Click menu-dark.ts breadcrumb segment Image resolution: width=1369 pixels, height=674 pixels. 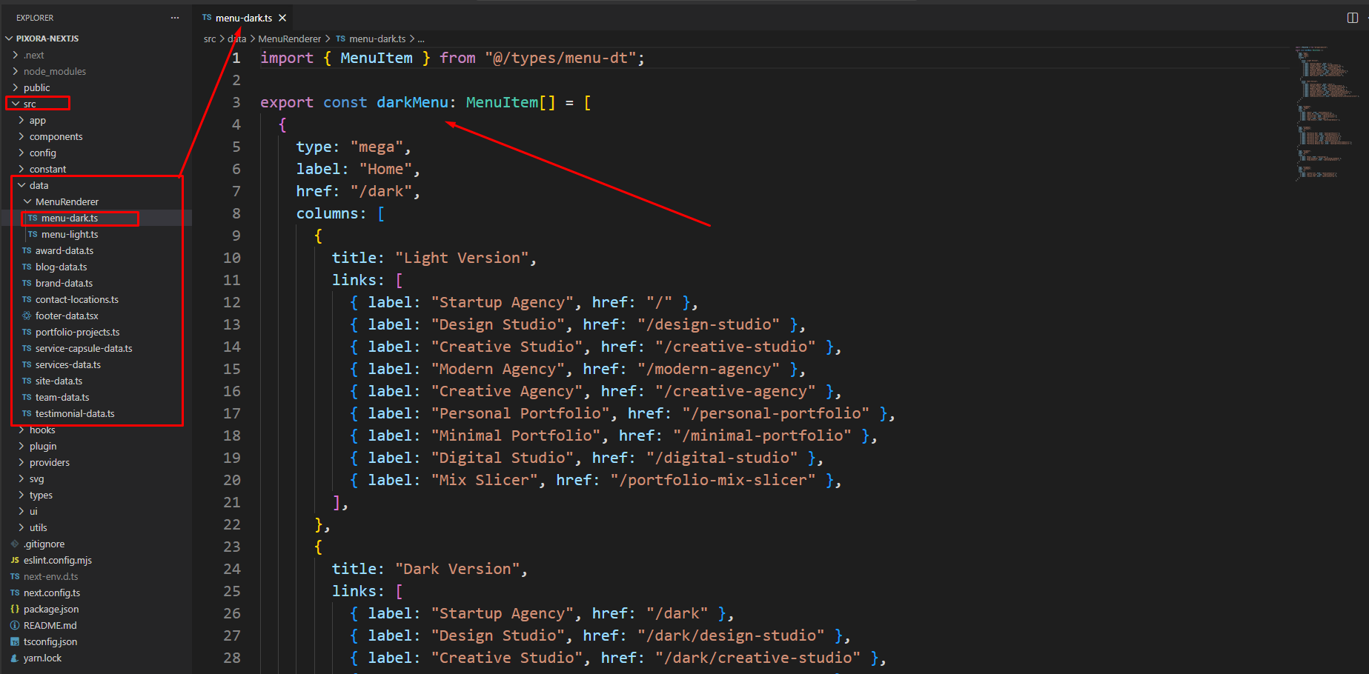tap(371, 39)
